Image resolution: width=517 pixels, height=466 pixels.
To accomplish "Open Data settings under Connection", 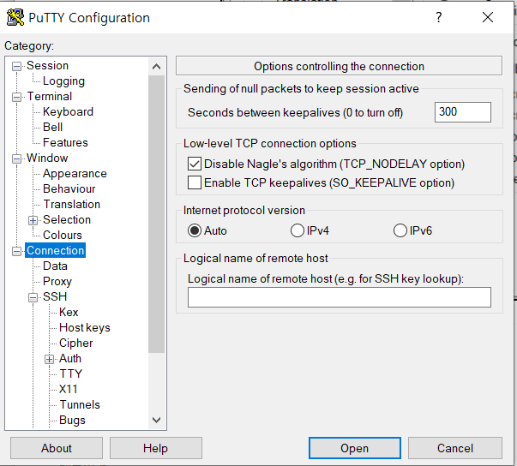I will tap(55, 266).
